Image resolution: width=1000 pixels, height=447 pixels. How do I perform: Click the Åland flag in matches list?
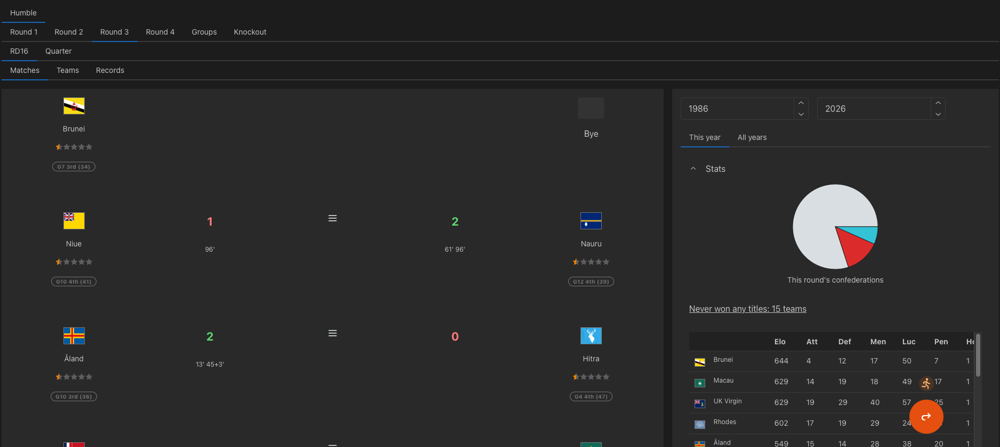pos(74,336)
